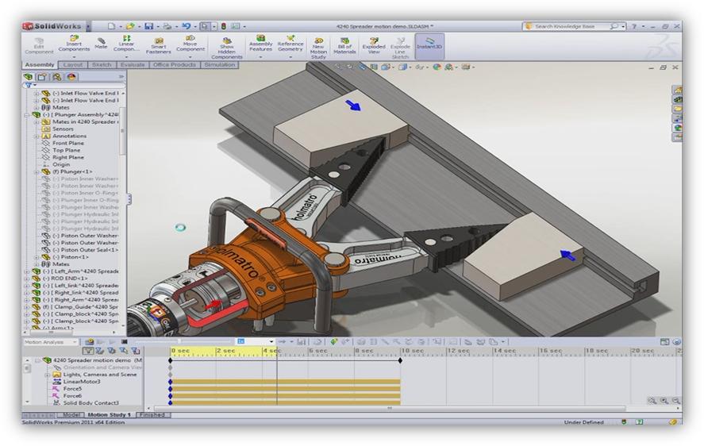Screen dimensions: 704x446
Task: Expand the Plunger<1> tree node
Action: [37, 171]
